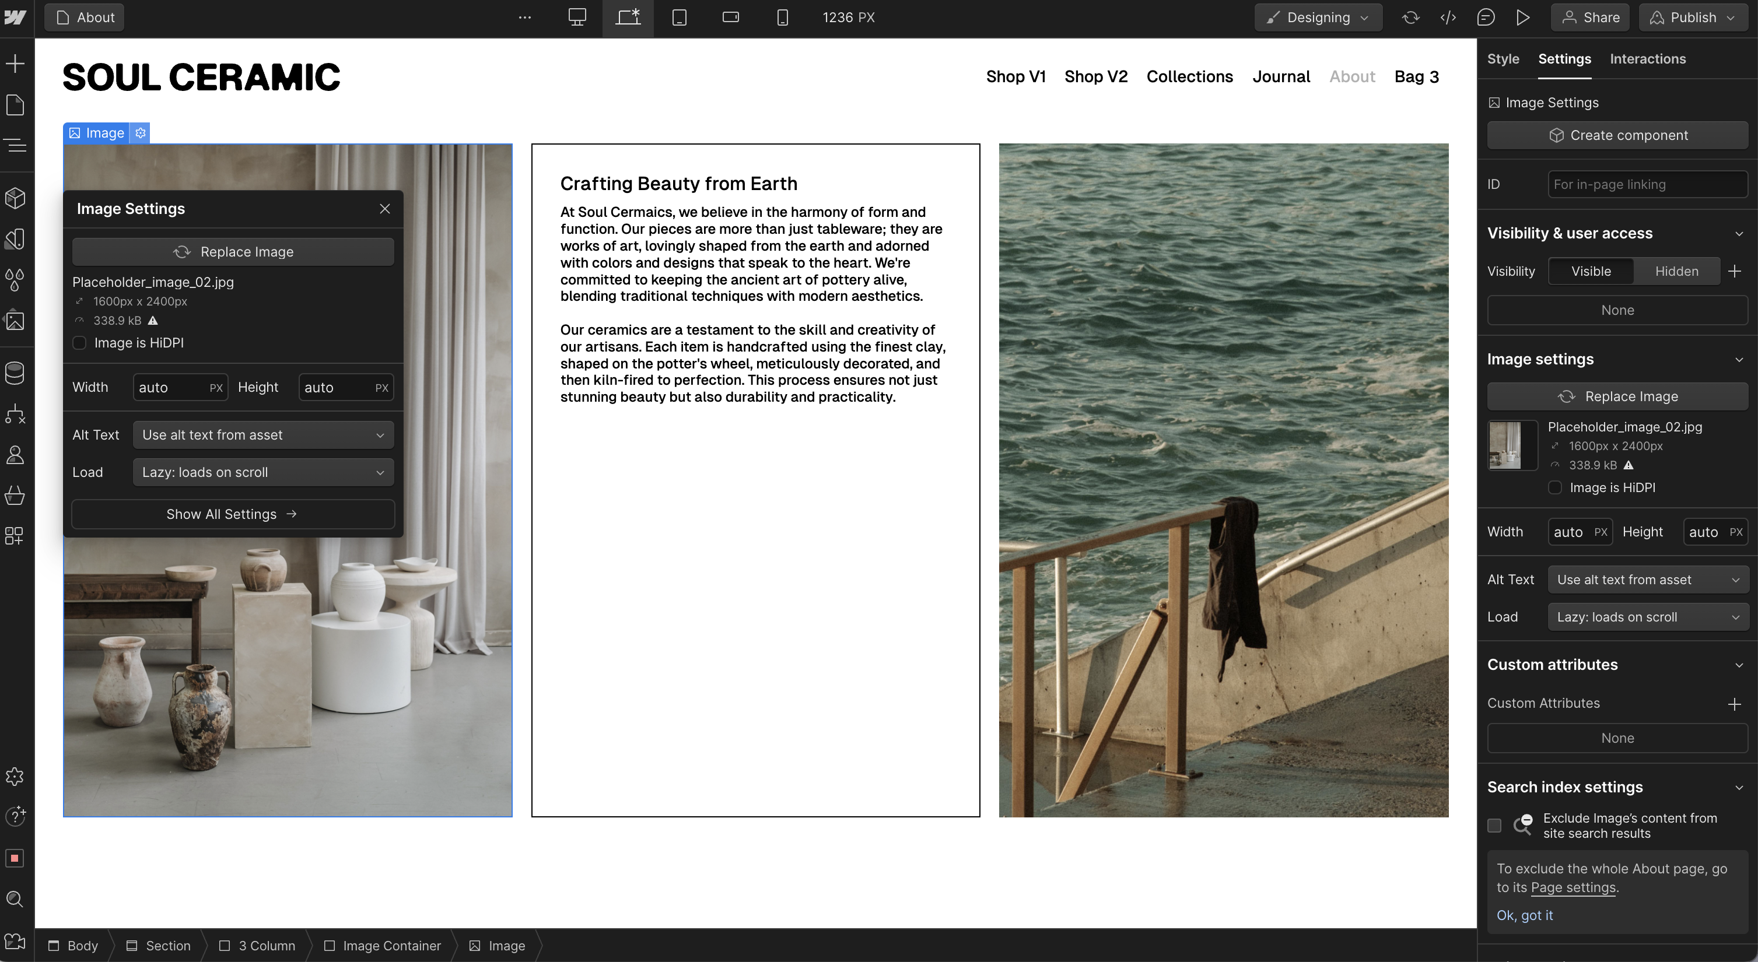Open the Designing mode dropdown

1318,17
